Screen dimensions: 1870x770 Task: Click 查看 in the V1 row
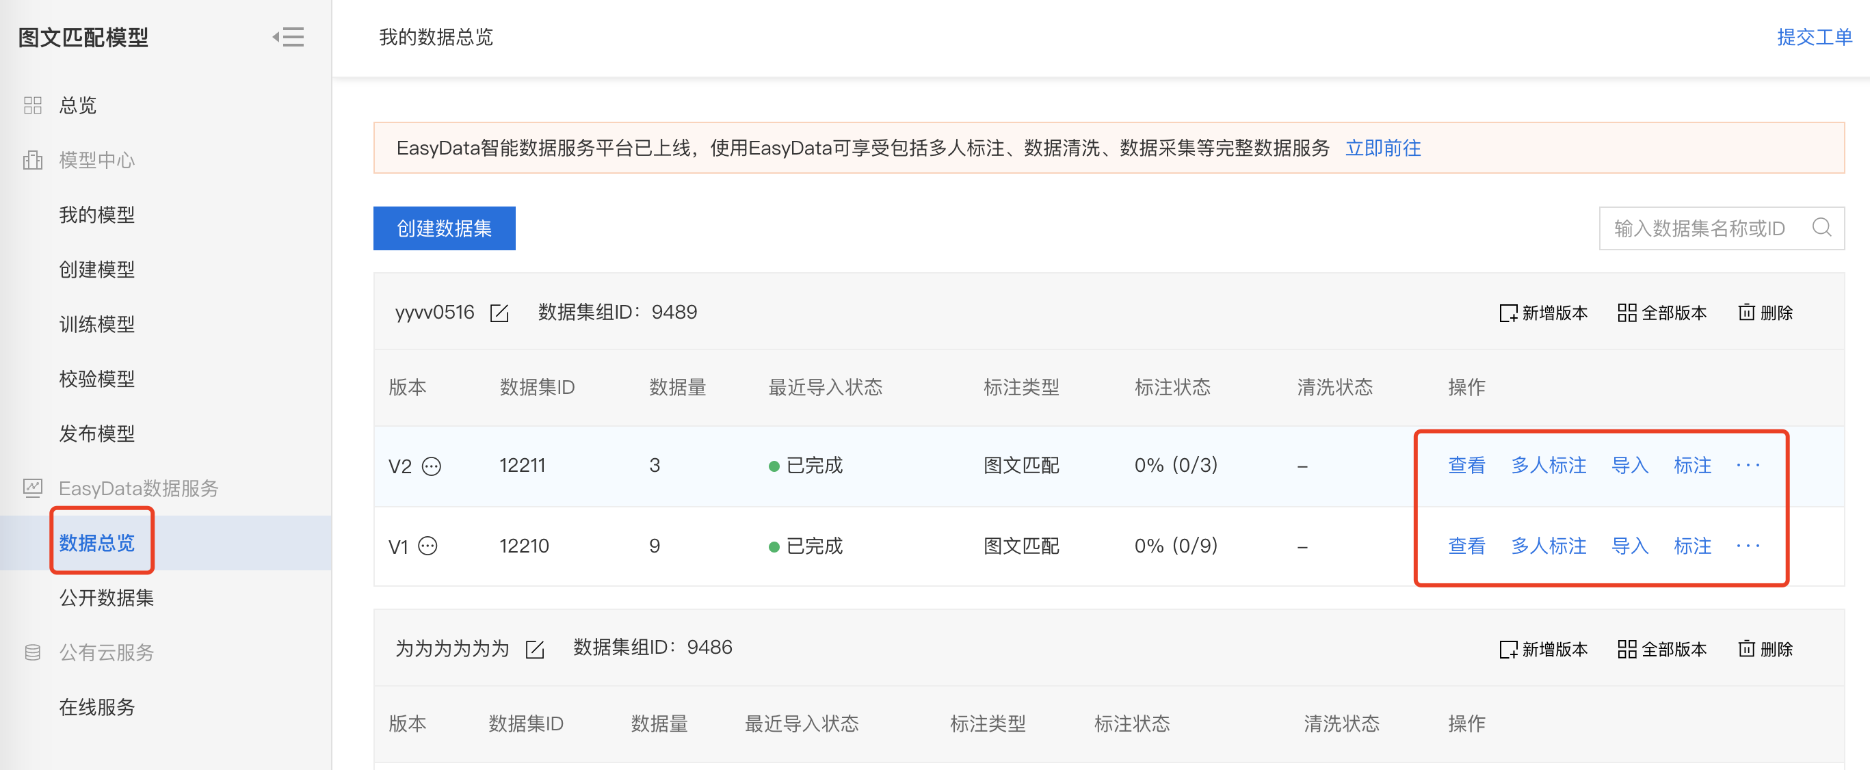point(1466,546)
